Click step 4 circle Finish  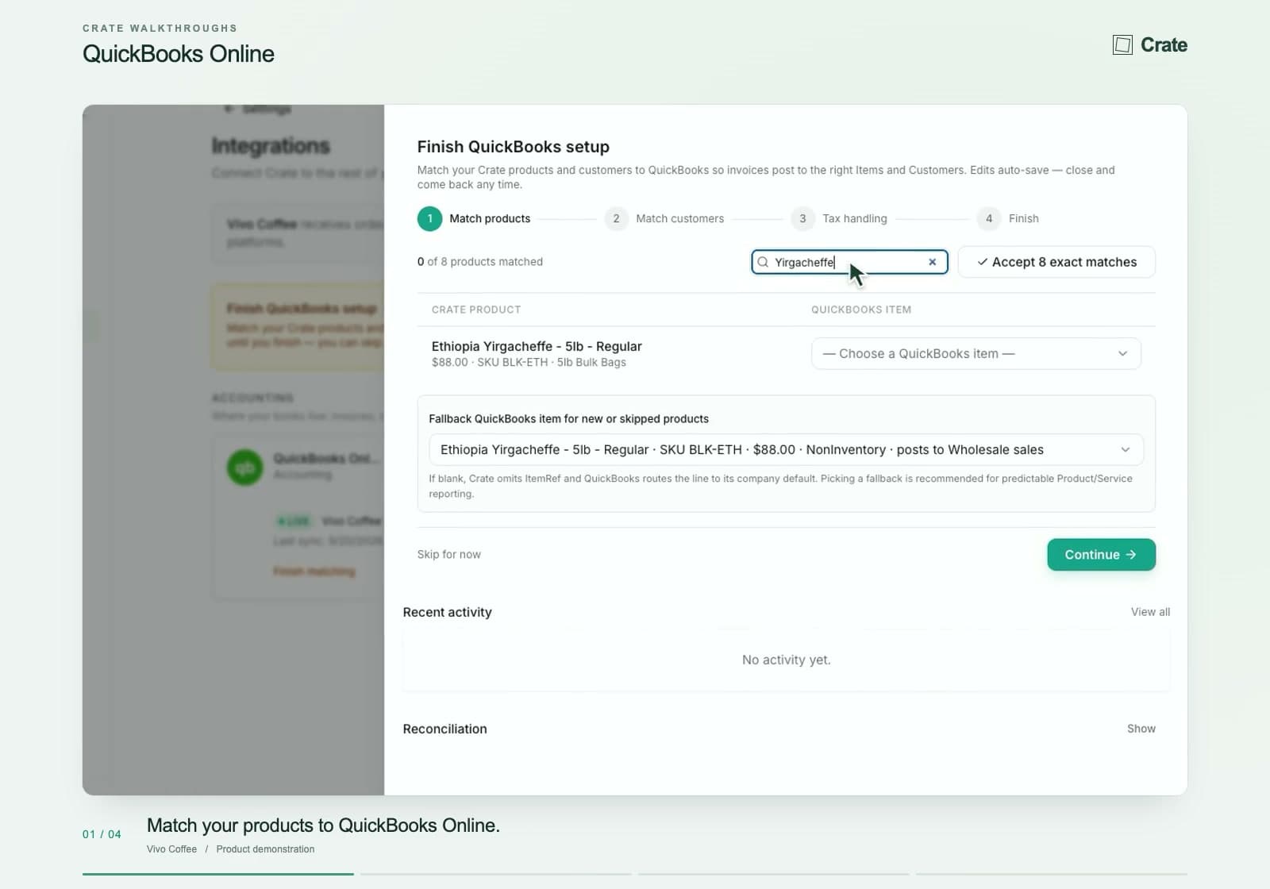(989, 218)
